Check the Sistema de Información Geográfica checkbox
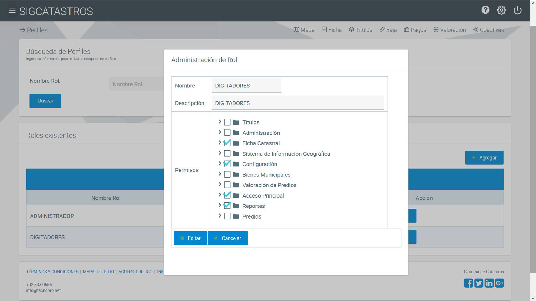Screen dimensions: 536x301 pos(227,153)
